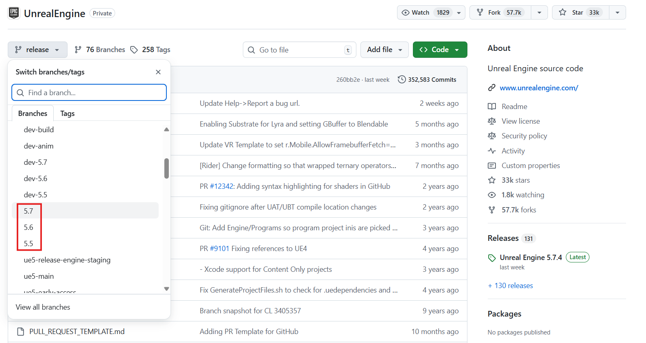This screenshot has height=343, width=646.
Task: Switch to the Tags tab
Action: click(68, 114)
